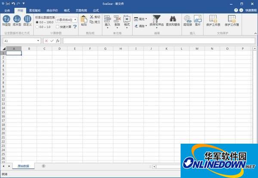This screenshot has height=178, width=258.
Task: Expand the 填充 fill dropdown
Action: click(x=146, y=19)
